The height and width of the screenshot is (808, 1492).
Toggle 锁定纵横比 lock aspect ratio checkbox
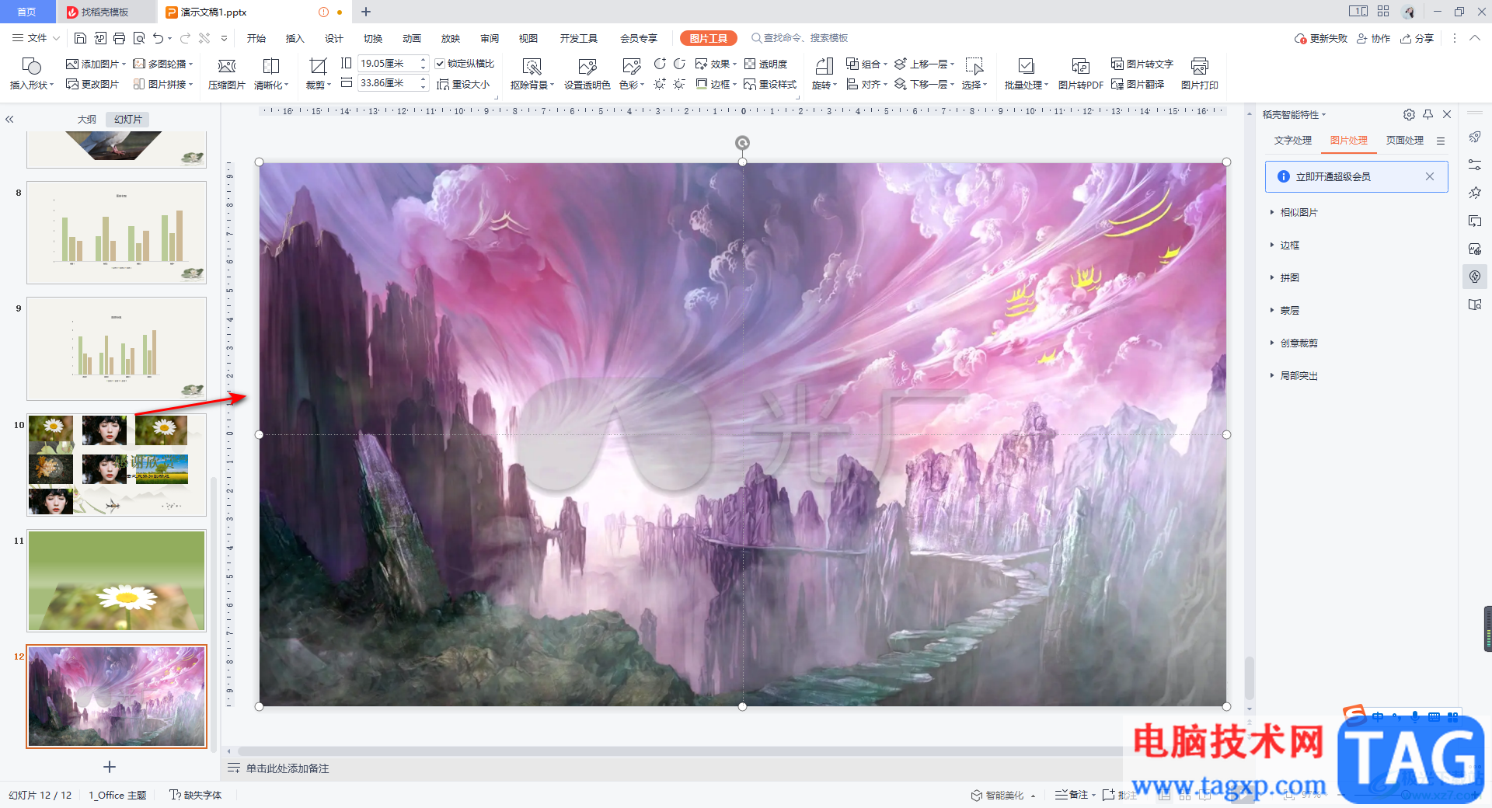(440, 64)
